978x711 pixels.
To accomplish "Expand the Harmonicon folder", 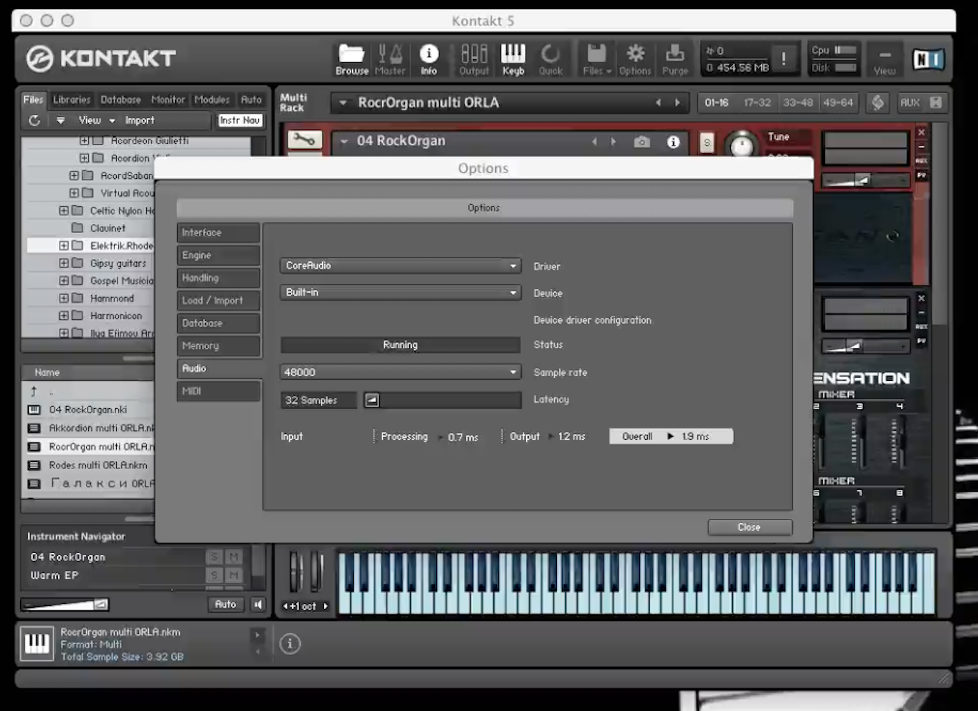I will [x=64, y=316].
